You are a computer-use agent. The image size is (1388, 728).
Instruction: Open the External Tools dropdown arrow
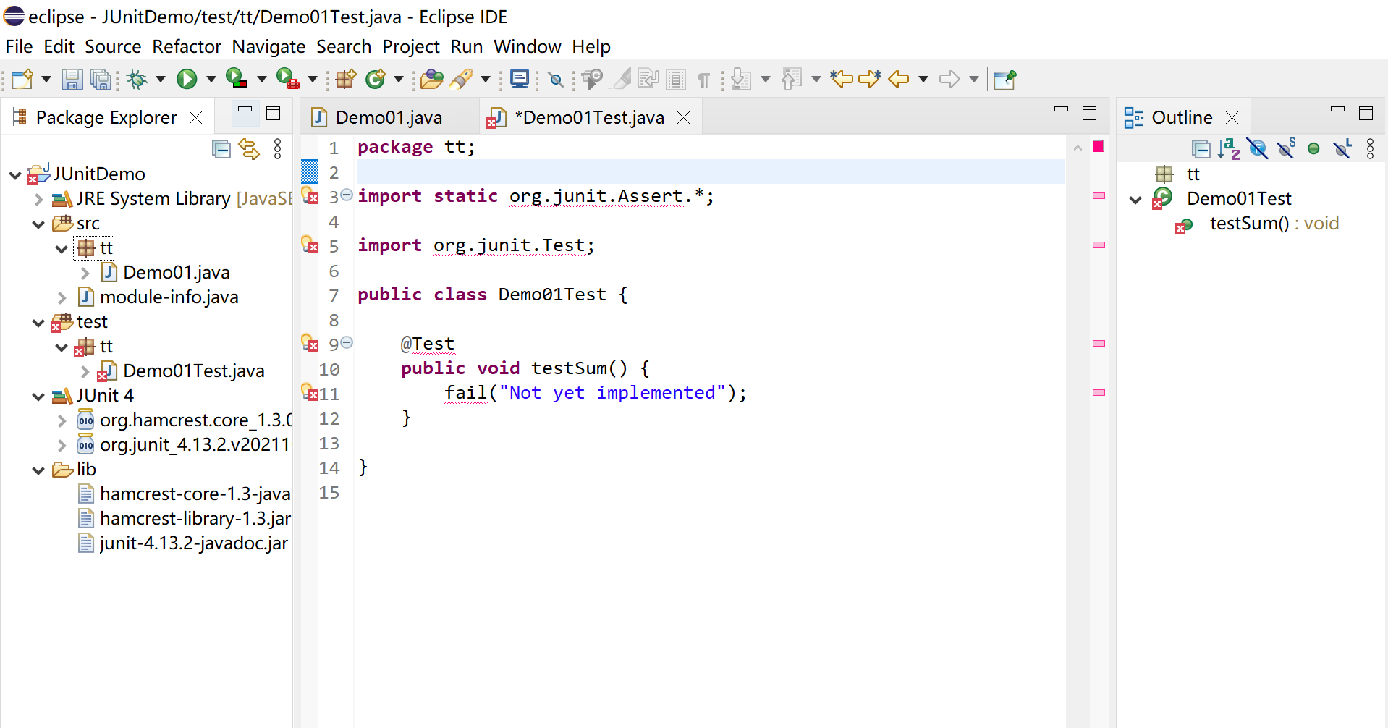click(313, 79)
